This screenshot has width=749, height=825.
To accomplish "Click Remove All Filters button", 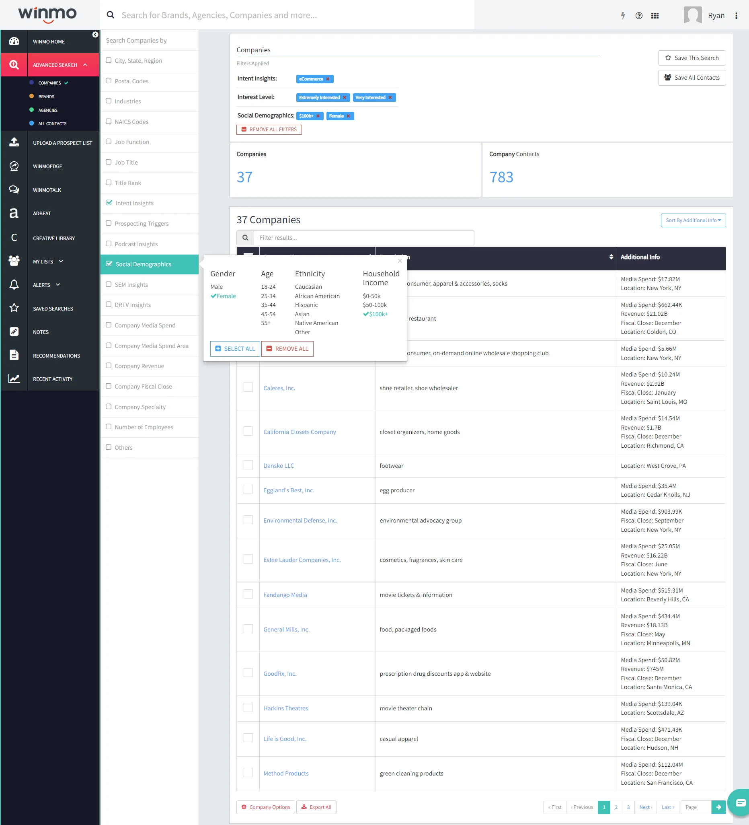I will [x=269, y=129].
